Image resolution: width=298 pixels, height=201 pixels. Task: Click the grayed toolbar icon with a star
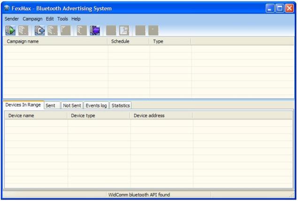(124, 30)
